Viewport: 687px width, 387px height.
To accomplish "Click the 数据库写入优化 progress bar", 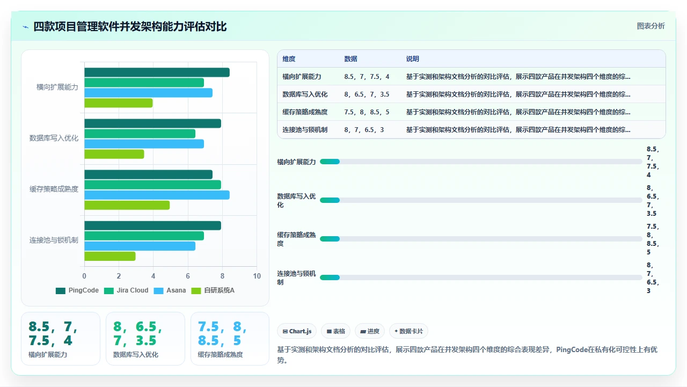I will [x=481, y=200].
